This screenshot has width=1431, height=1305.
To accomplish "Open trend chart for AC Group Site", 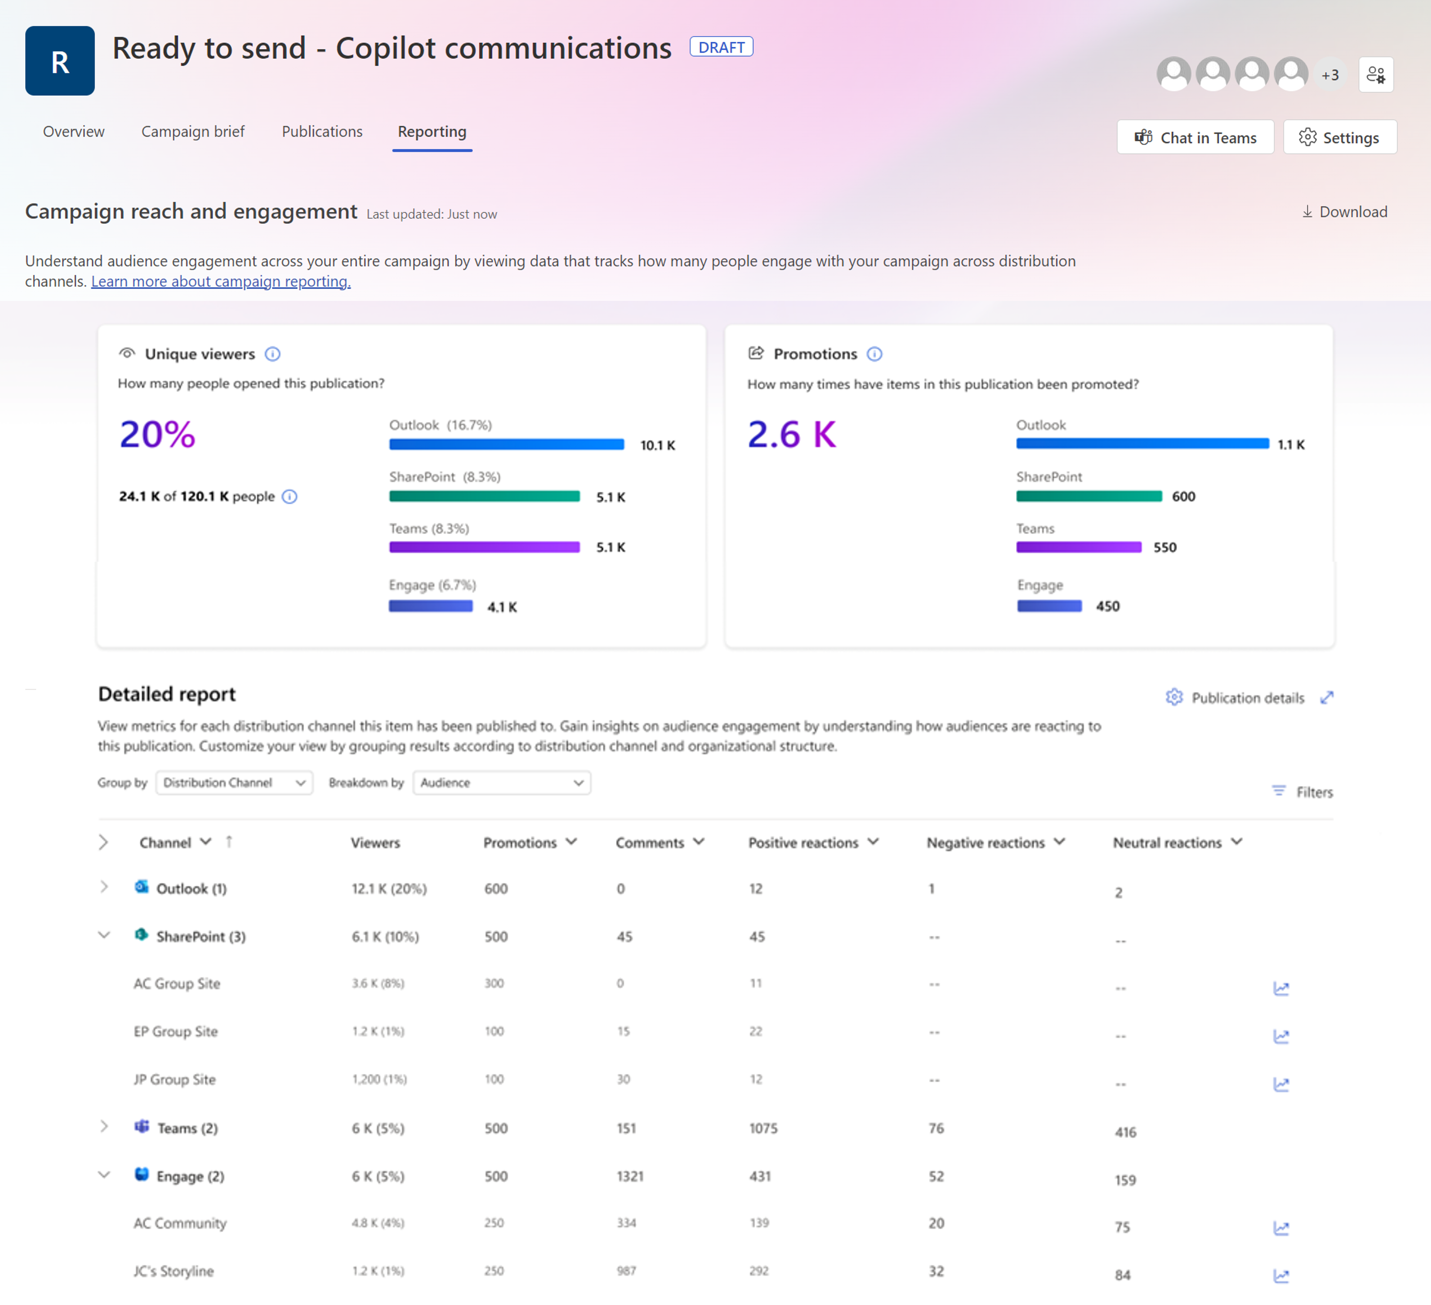I will click(1280, 988).
